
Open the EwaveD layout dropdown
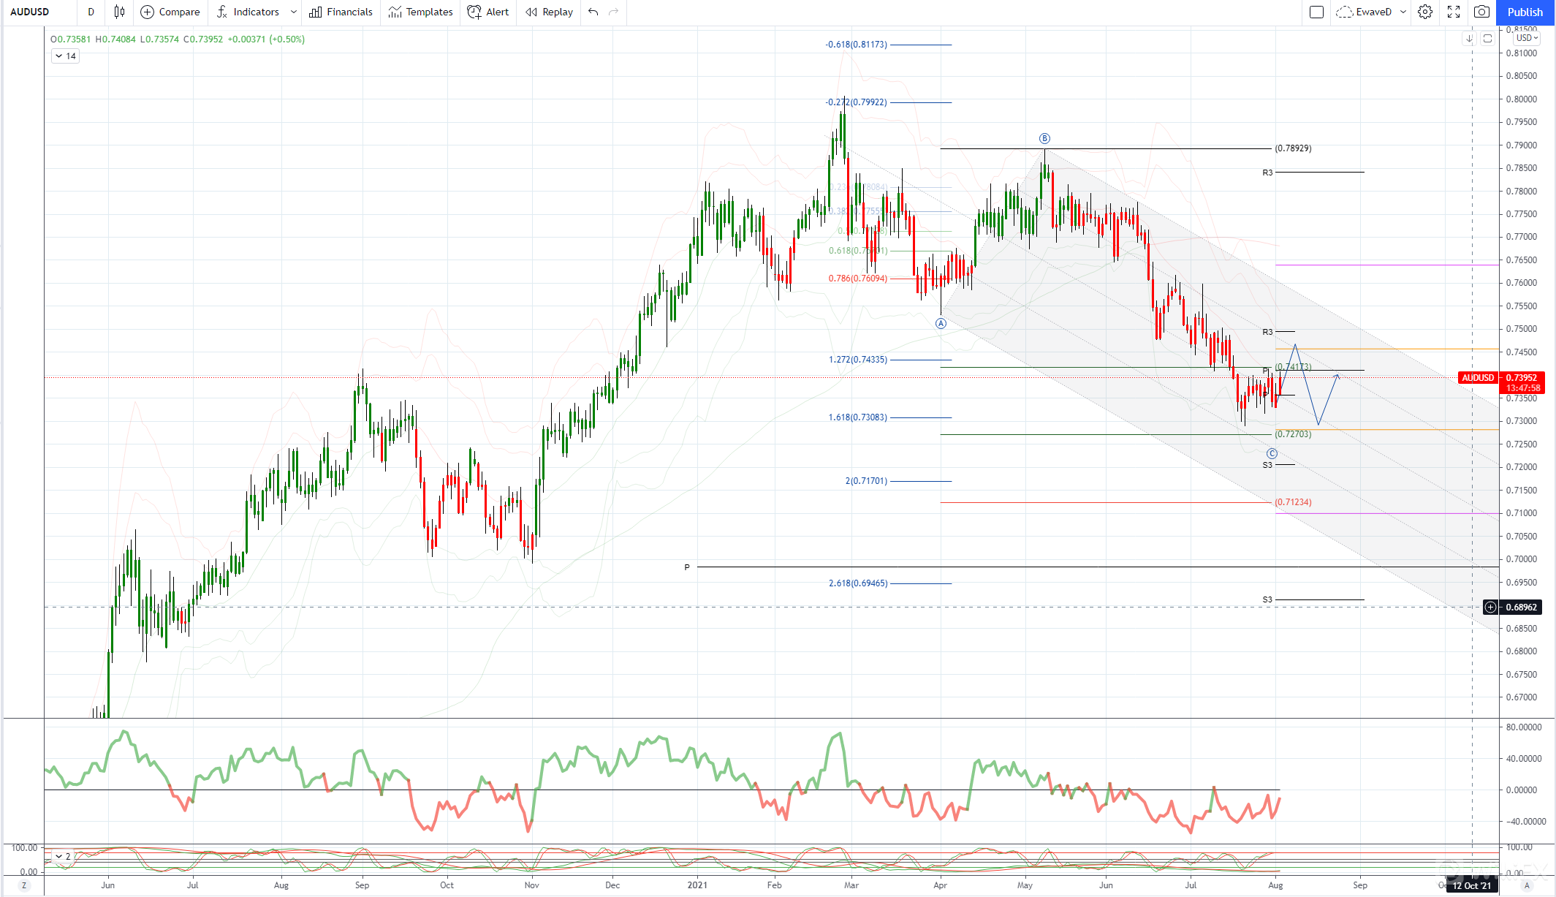1403,12
